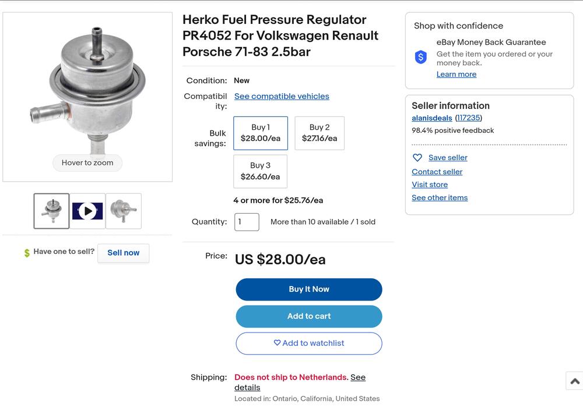Click the scroll-to-top arrow icon

[x=575, y=381]
